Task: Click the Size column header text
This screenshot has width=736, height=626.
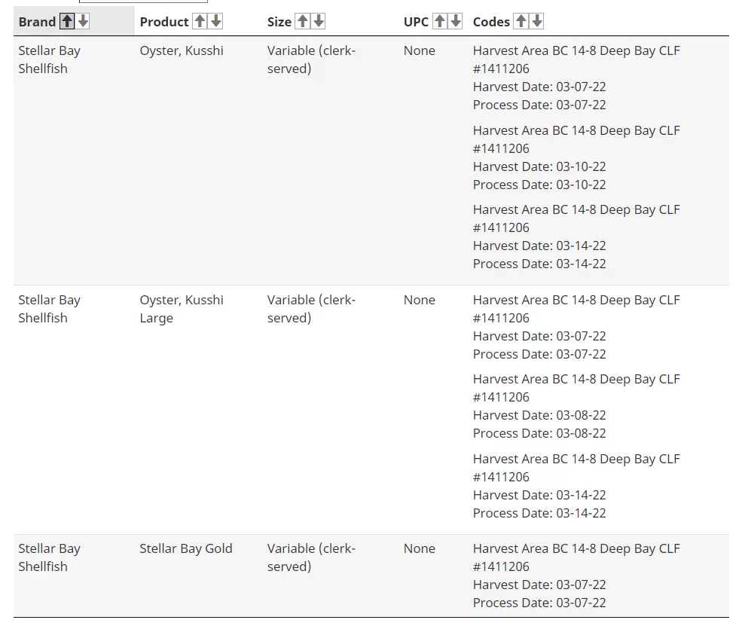Action: 279,22
